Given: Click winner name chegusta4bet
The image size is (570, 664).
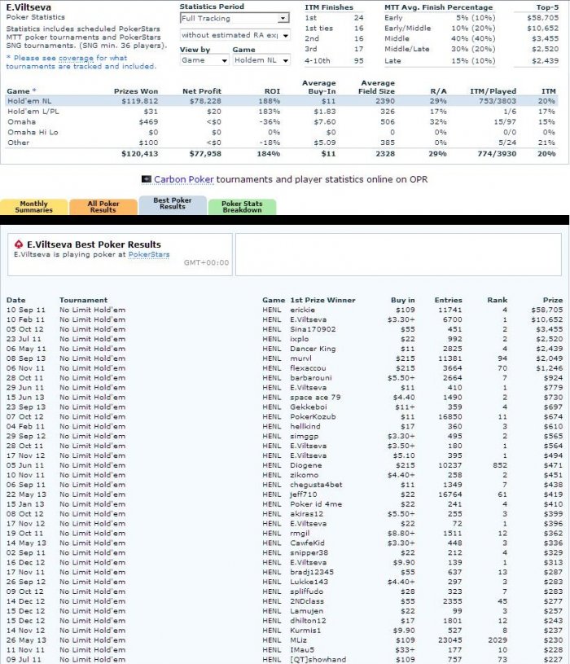Looking at the screenshot, I should pos(316,485).
